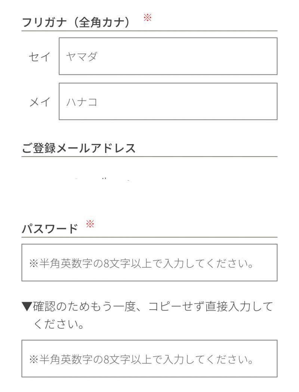Image resolution: width=299 pixels, height=392 pixels.
Task: Focus the メイ field showing ハナコ placeholder
Action: pyautogui.click(x=168, y=101)
